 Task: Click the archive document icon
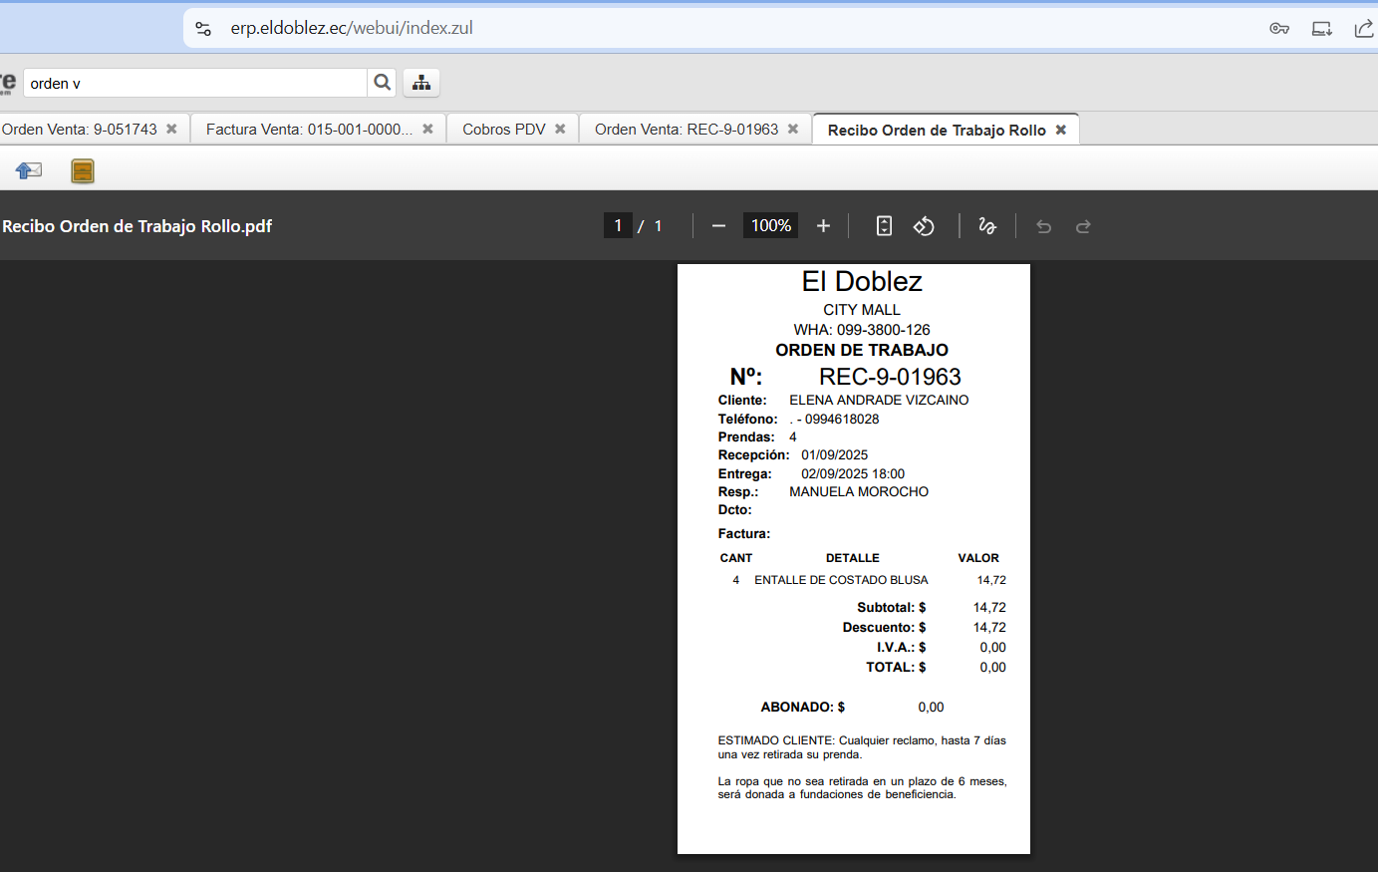pos(83,171)
